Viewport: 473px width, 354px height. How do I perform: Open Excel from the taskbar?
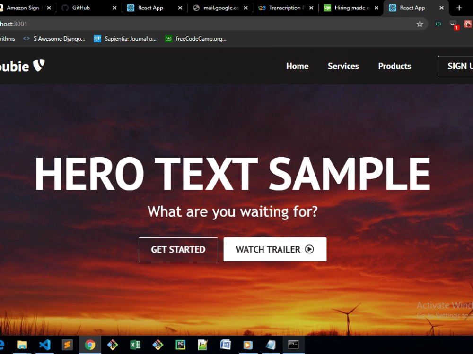click(135, 345)
